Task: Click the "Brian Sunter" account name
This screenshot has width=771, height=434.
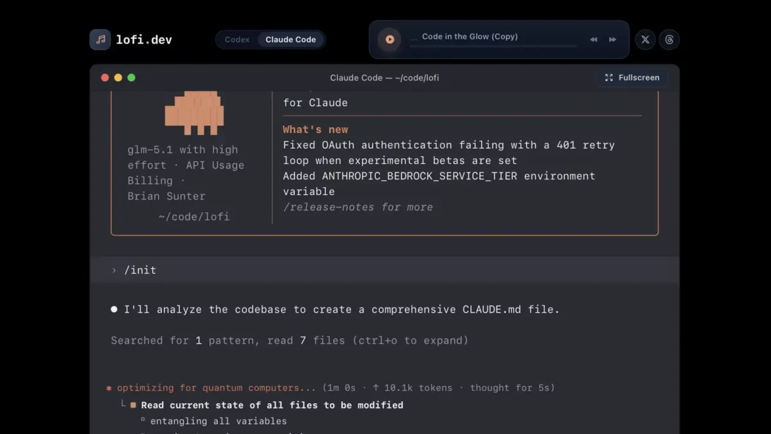Action: click(x=166, y=196)
